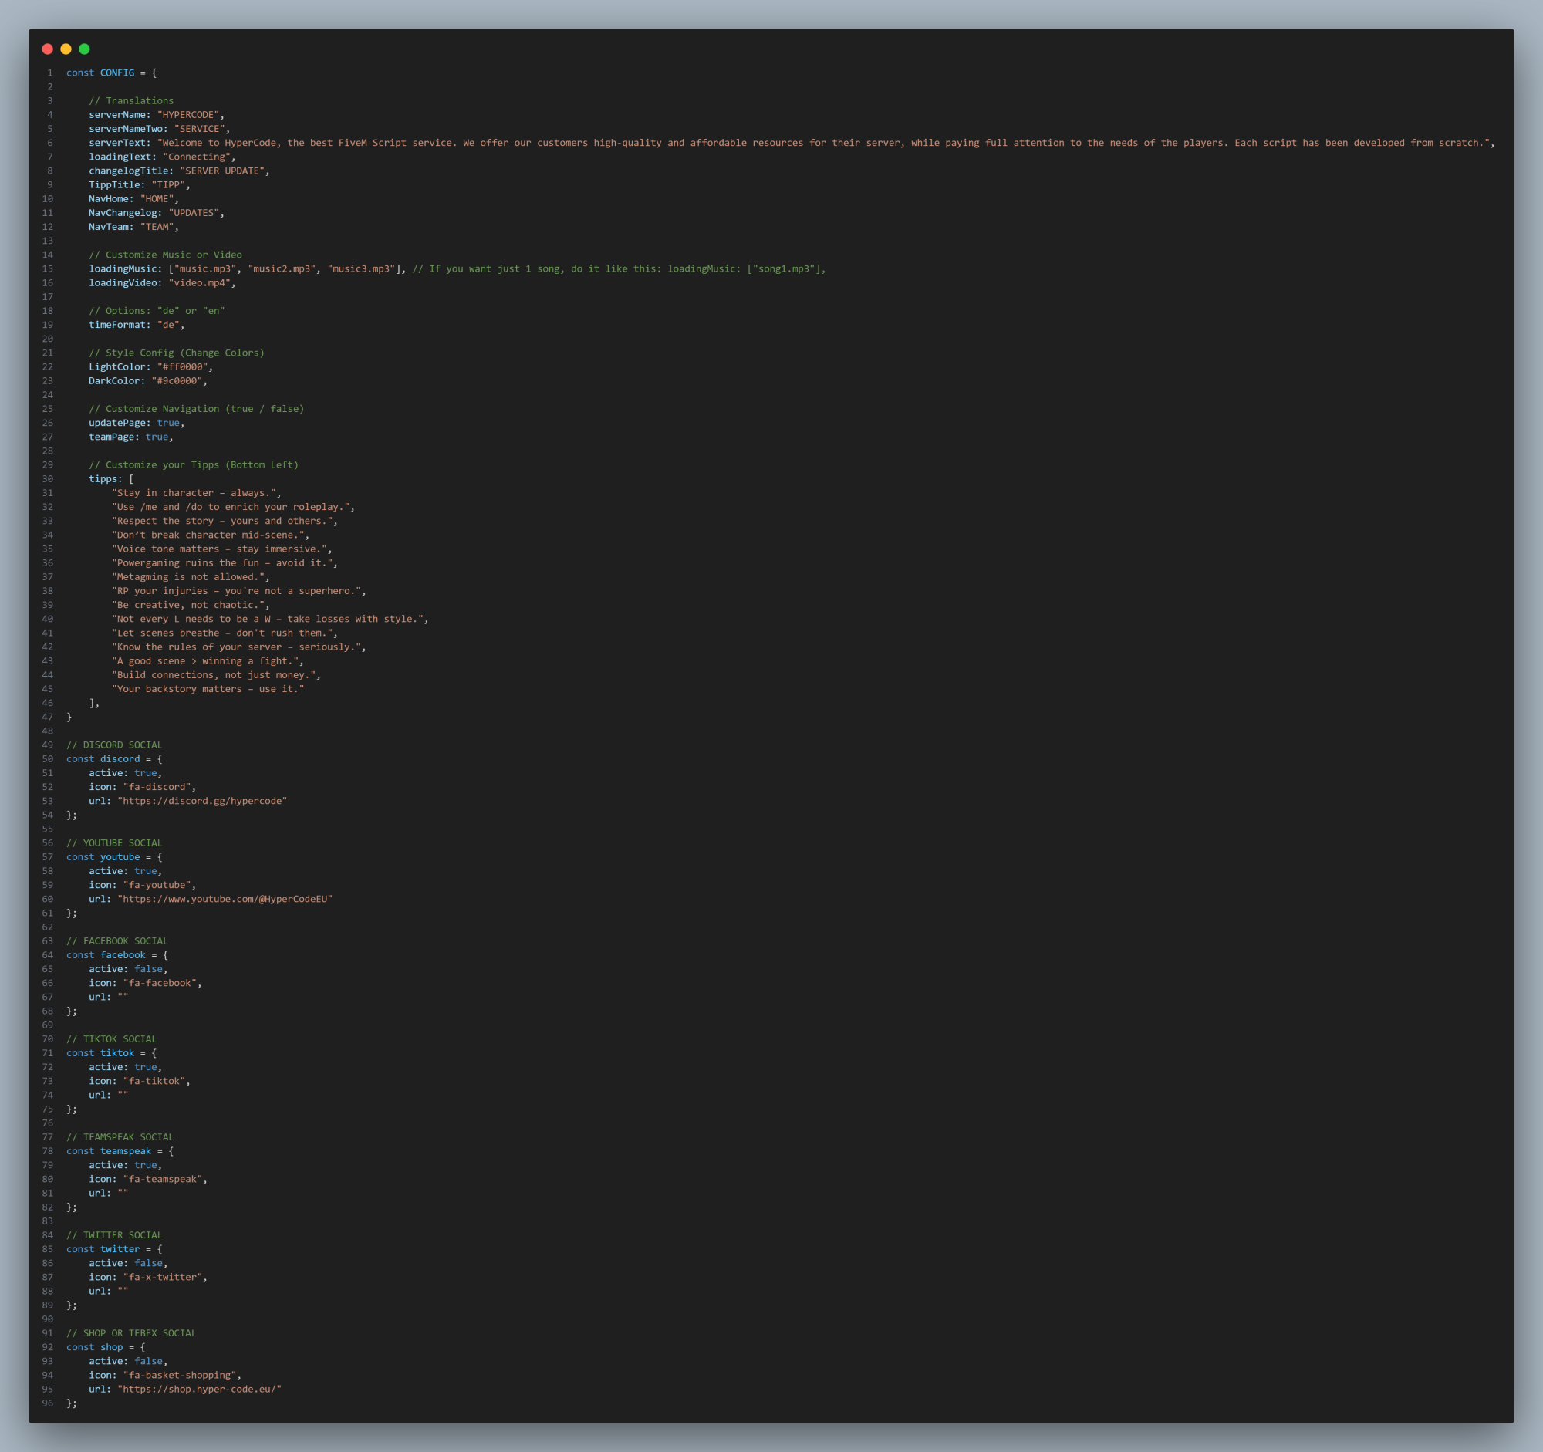Screen dimensions: 1543x1452
Task: Click the SHOP OR TEBEX SOCIAL comment
Action: tap(131, 1333)
